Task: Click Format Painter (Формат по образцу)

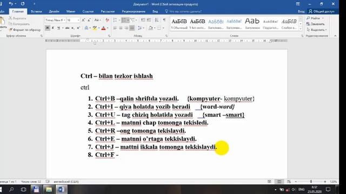Action: pyautogui.click(x=25, y=30)
